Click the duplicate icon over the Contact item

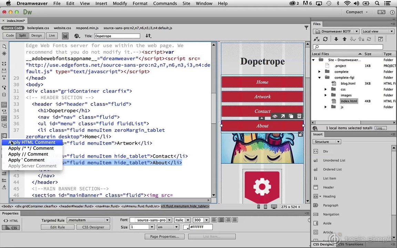pyautogui.click(x=291, y=116)
